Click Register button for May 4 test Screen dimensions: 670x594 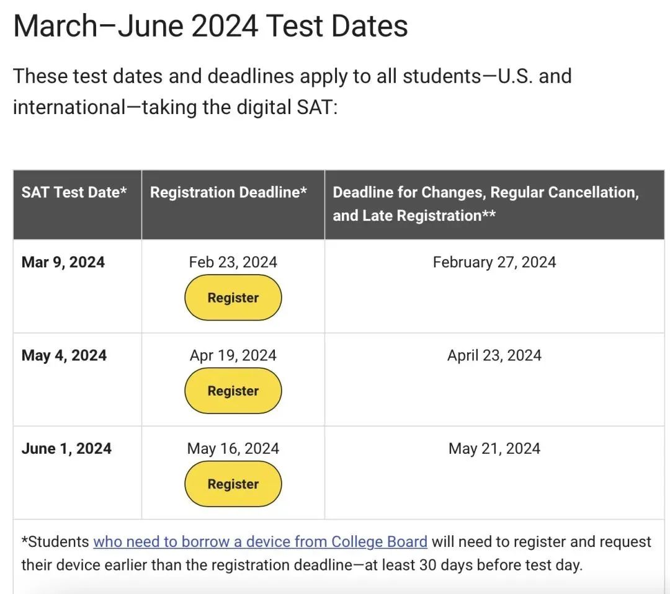click(233, 391)
